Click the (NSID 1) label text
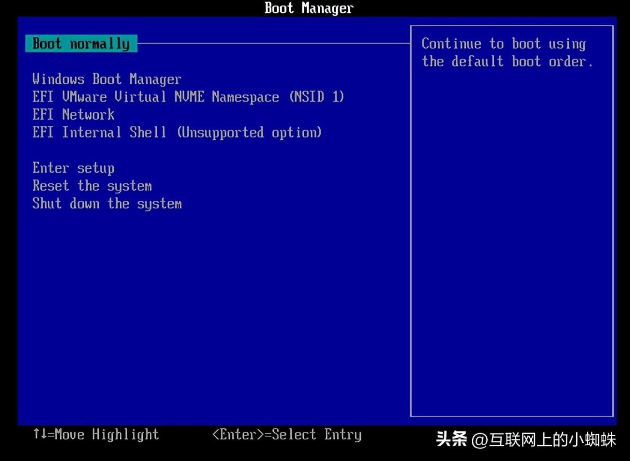630x461 pixels. coord(317,97)
